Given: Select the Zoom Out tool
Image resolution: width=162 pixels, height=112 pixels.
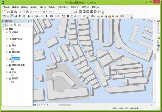Looking at the screenshot, I should [8, 16].
